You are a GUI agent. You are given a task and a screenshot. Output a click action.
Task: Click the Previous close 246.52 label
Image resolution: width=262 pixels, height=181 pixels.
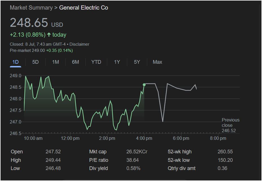coord(230,125)
